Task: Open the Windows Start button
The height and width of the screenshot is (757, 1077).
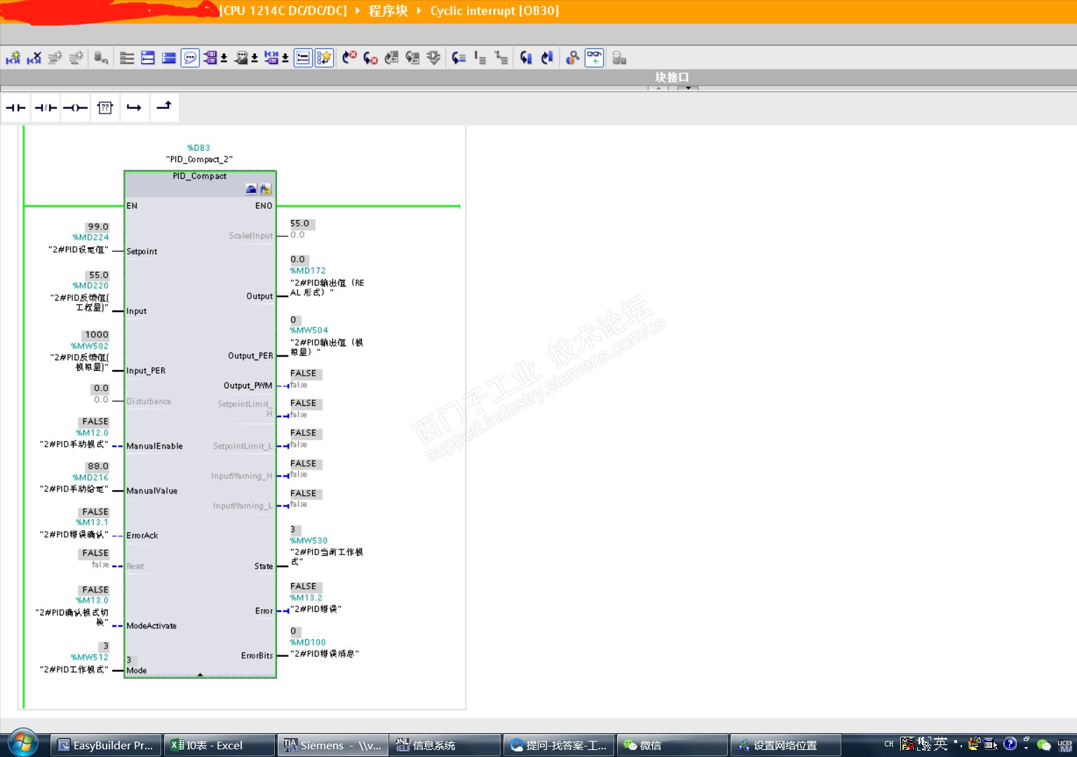Action: point(22,743)
